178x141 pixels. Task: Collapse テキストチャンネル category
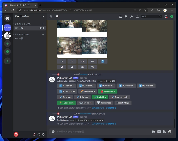[x=22, y=24]
